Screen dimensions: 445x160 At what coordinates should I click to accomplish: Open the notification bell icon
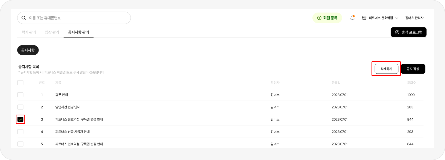tap(353, 18)
